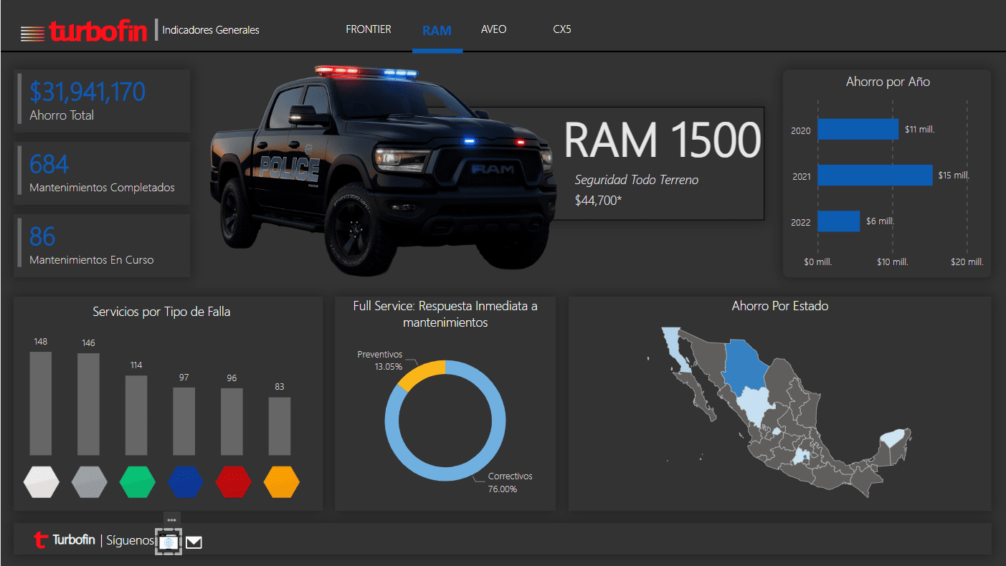
Task: Click the 'Servicios por Tipo de Falla' title
Action: point(161,312)
